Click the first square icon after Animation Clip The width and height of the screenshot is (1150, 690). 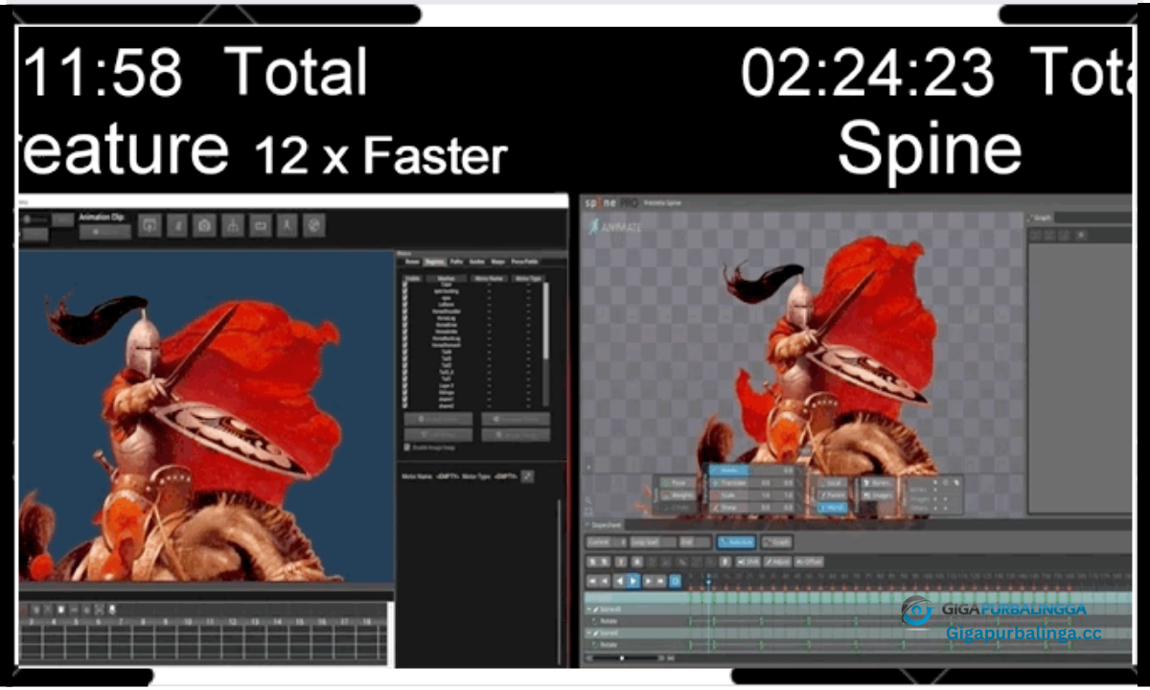point(149,226)
